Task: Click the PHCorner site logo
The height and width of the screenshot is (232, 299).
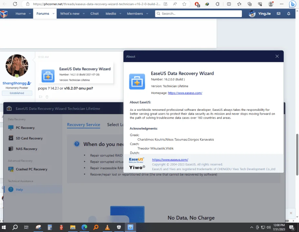Action: 4,14
